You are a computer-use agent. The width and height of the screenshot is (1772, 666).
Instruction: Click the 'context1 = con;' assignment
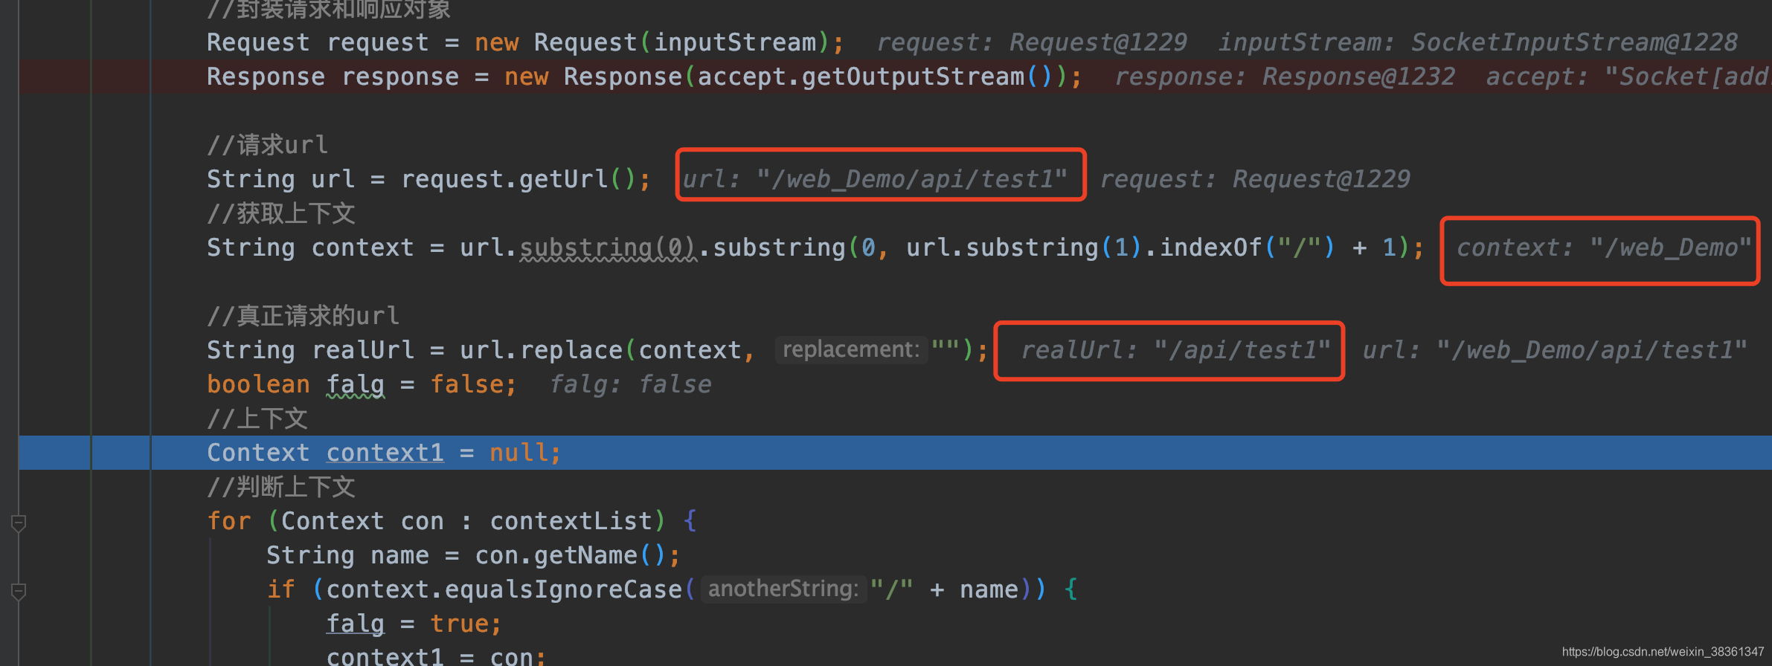coord(436,656)
